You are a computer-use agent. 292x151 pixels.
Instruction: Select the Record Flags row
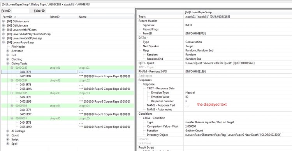point(215,29)
